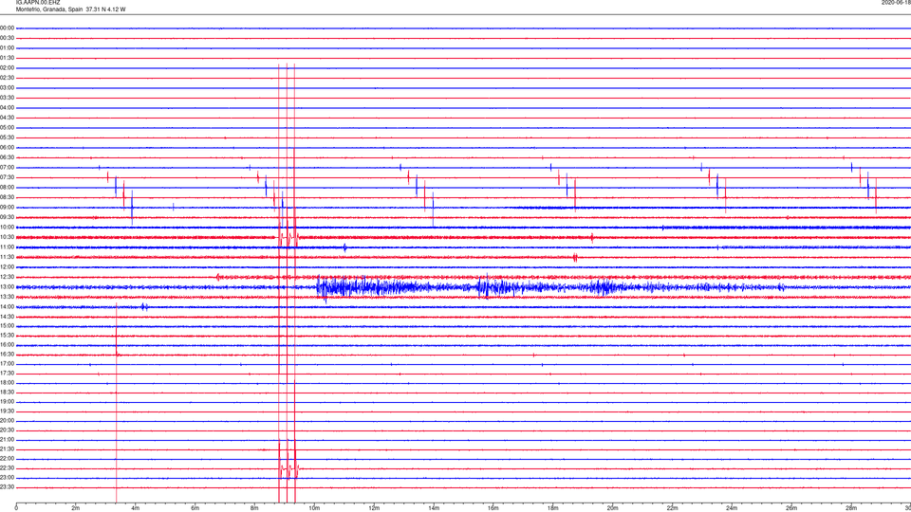Click the 07:00 time row label
Image resolution: width=911 pixels, height=512 pixels.
8,167
